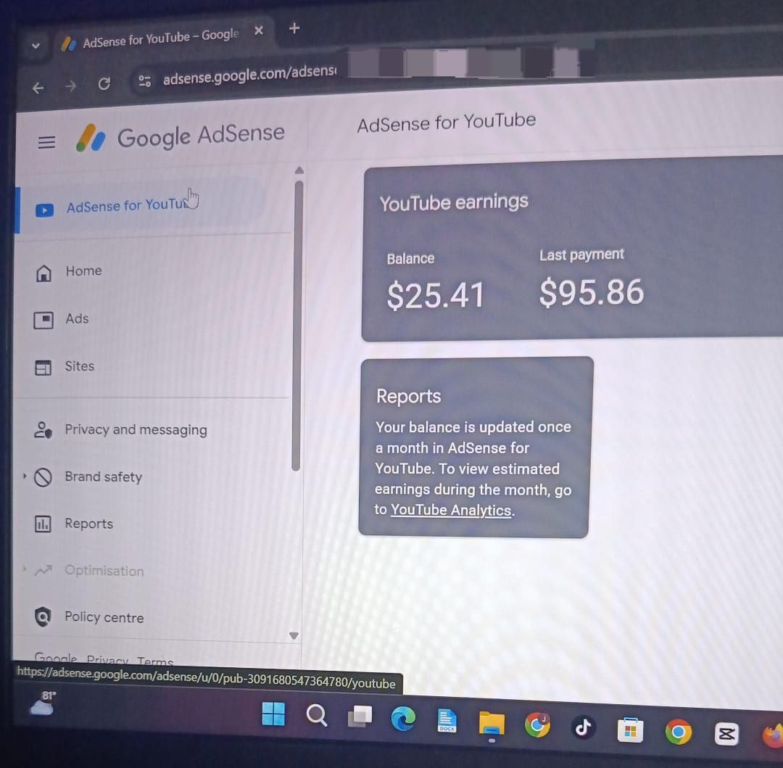Click the Brand safety block icon
Image resolution: width=783 pixels, height=768 pixels.
click(x=43, y=477)
